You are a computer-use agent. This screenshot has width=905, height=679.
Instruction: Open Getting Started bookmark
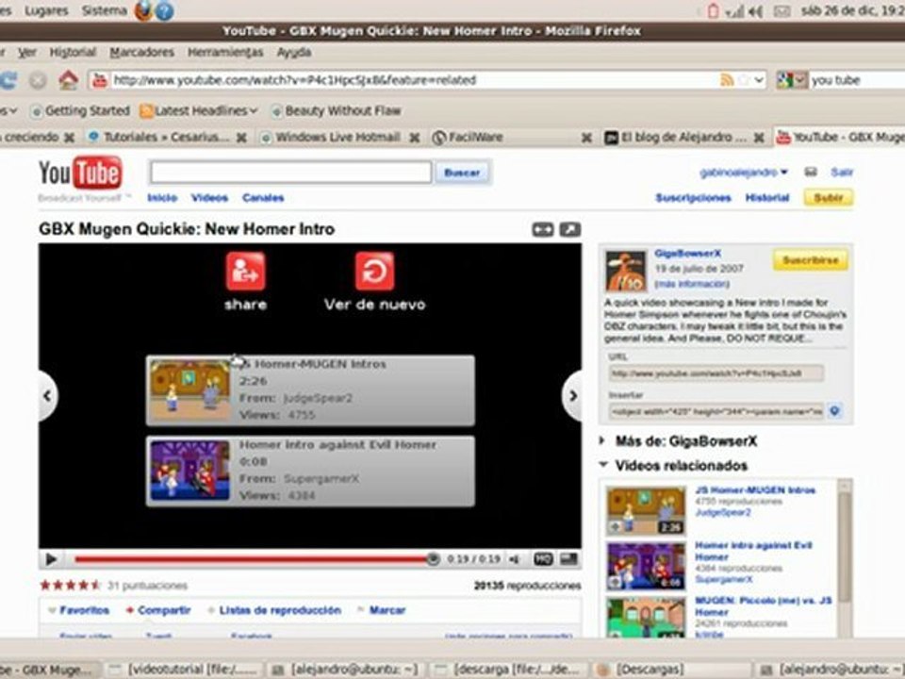tap(81, 110)
